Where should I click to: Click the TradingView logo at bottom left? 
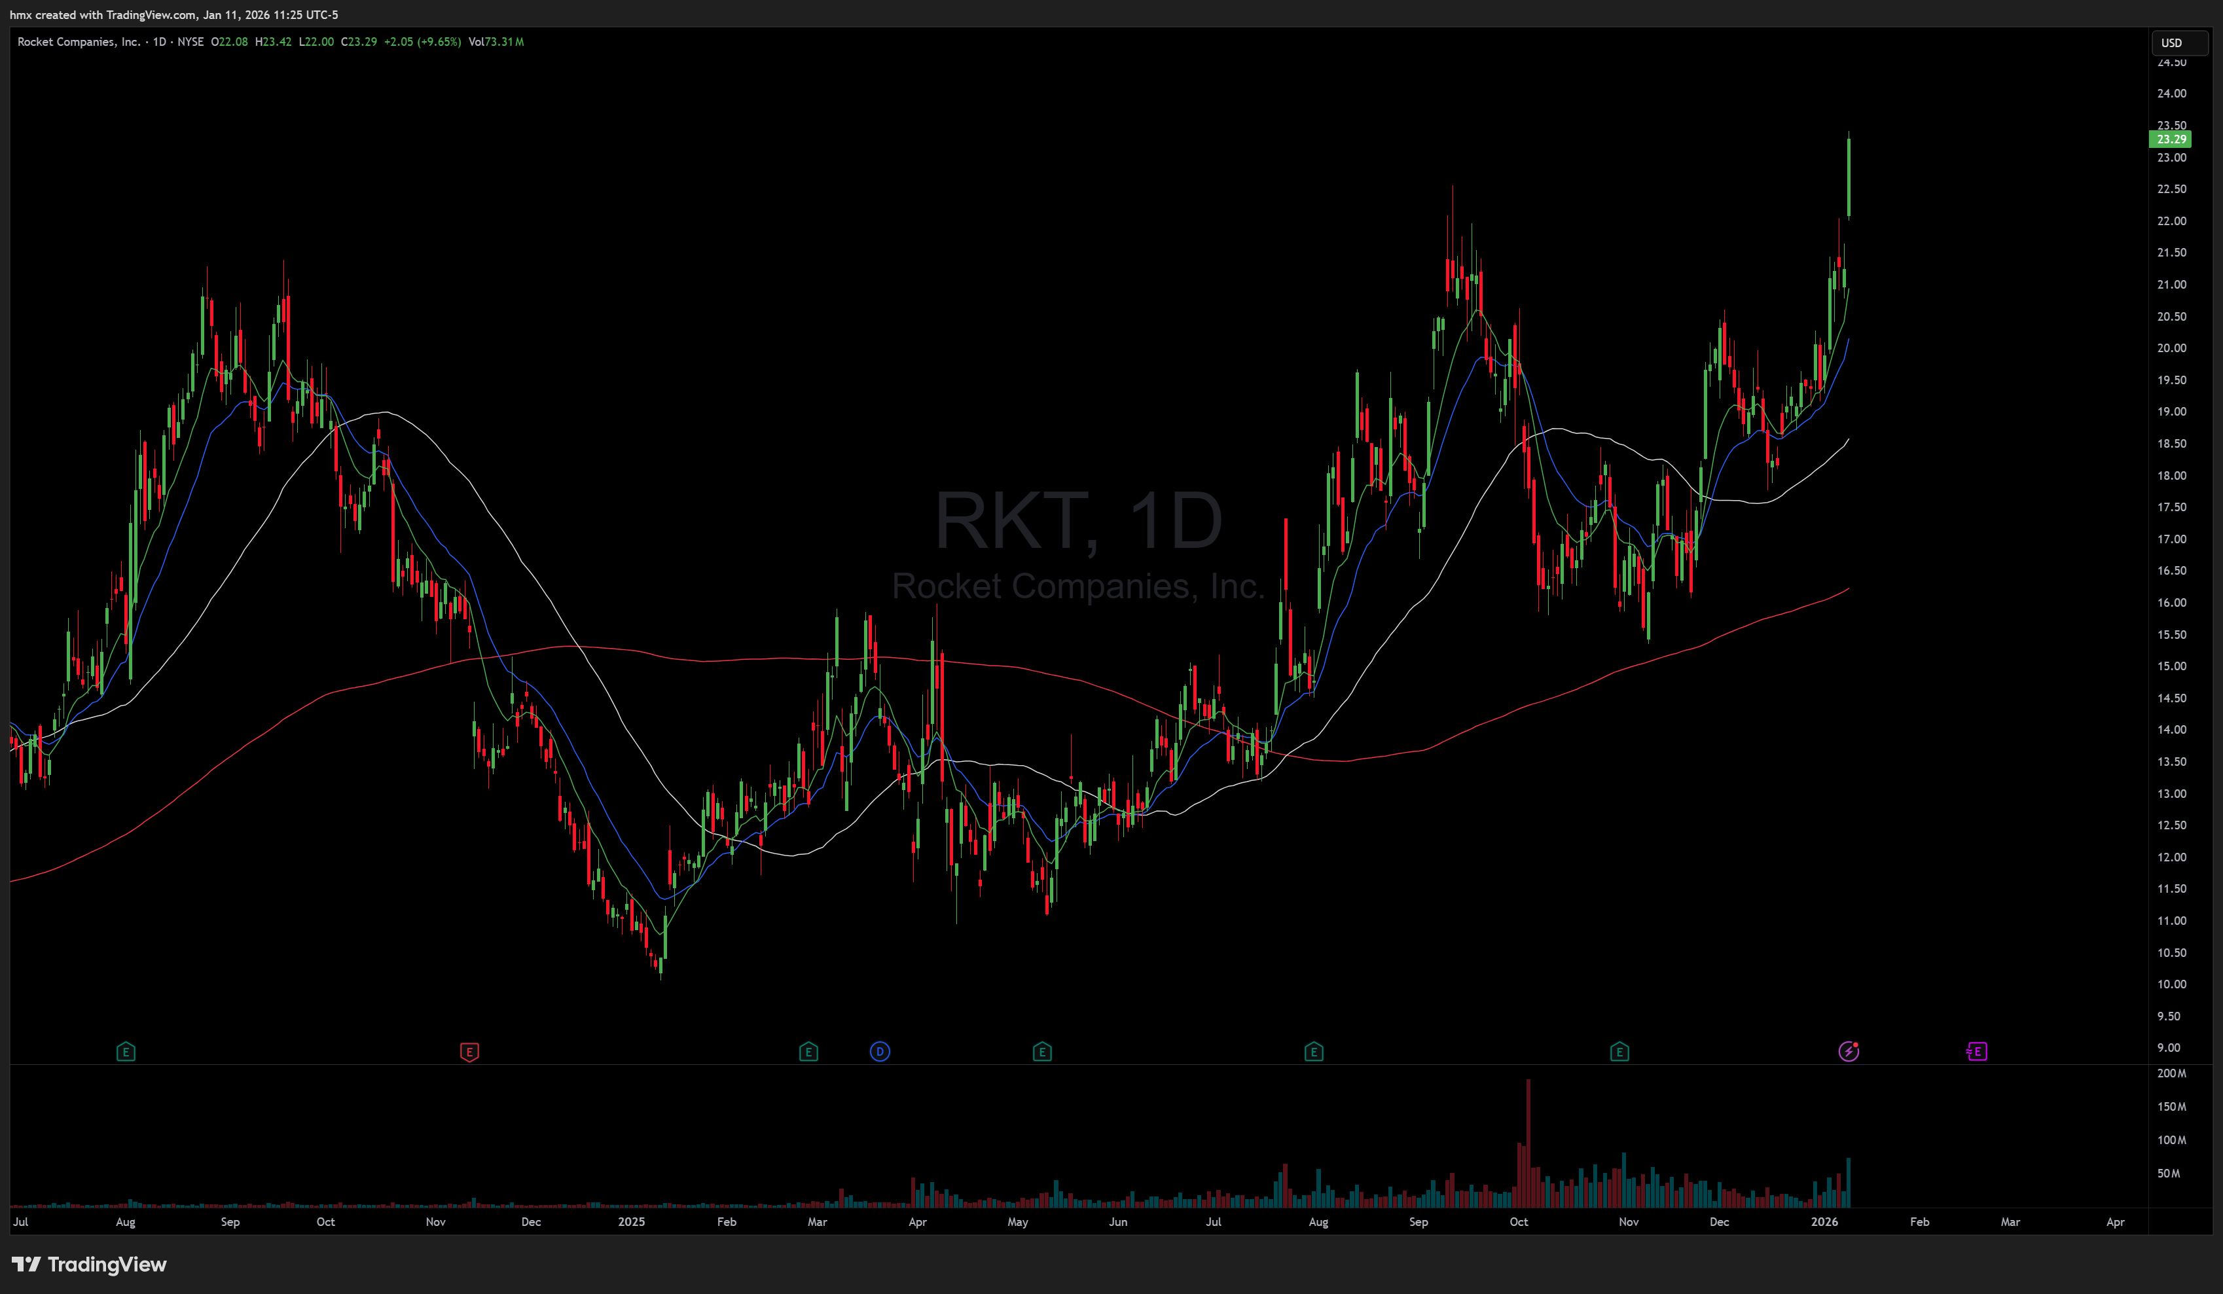(x=89, y=1264)
